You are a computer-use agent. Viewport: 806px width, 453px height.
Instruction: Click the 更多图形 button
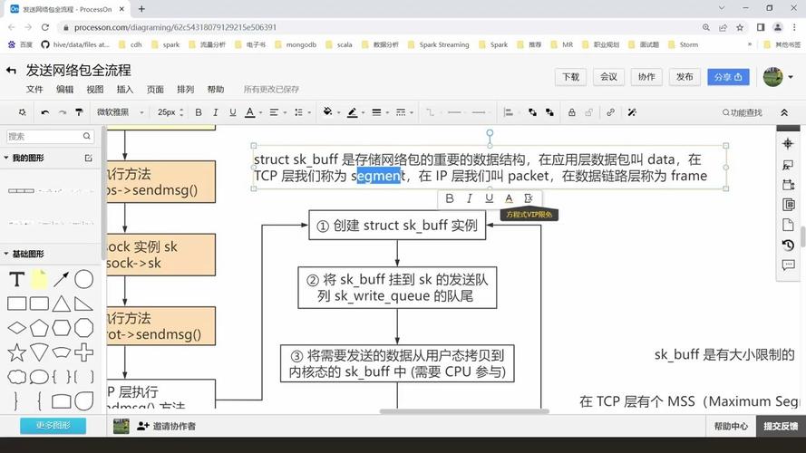click(53, 426)
